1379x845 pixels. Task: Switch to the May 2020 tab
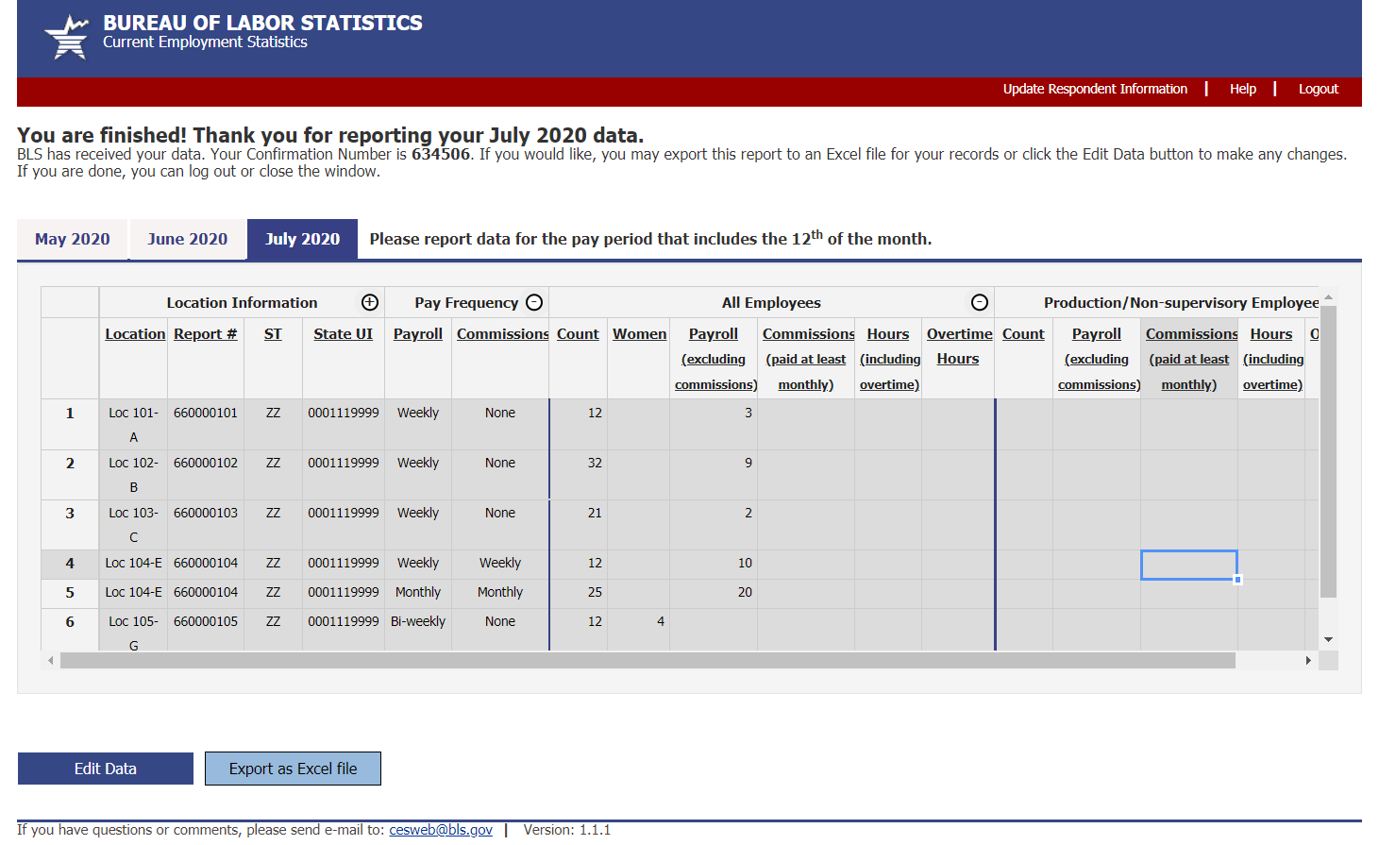pyautogui.click(x=73, y=239)
